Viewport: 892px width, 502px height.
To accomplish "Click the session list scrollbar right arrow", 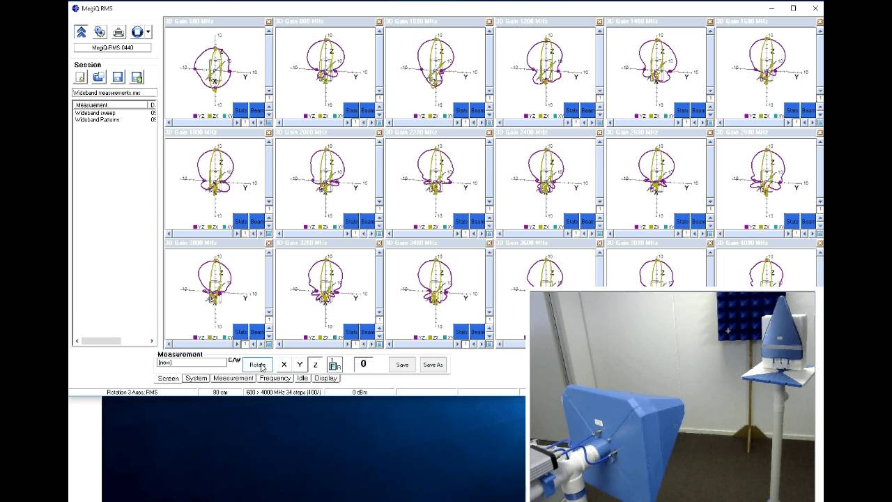I will 152,341.
